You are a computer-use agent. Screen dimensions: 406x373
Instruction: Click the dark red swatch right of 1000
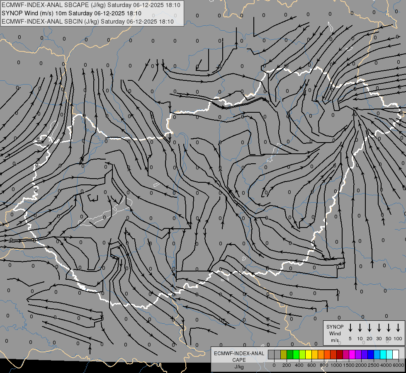tap(340, 354)
